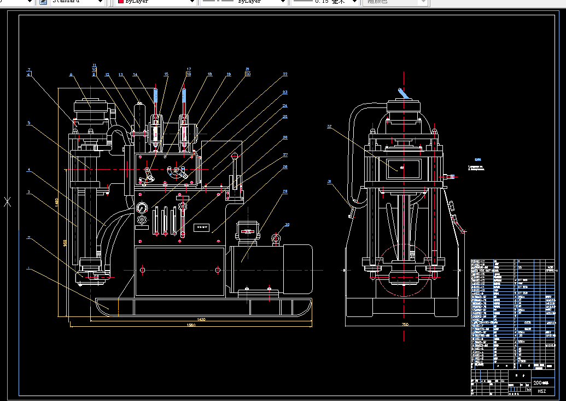This screenshot has width=566, height=401.
Task: Select the blue lever handle on side view
Action: pos(402,94)
